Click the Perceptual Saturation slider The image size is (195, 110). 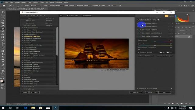click(155, 49)
